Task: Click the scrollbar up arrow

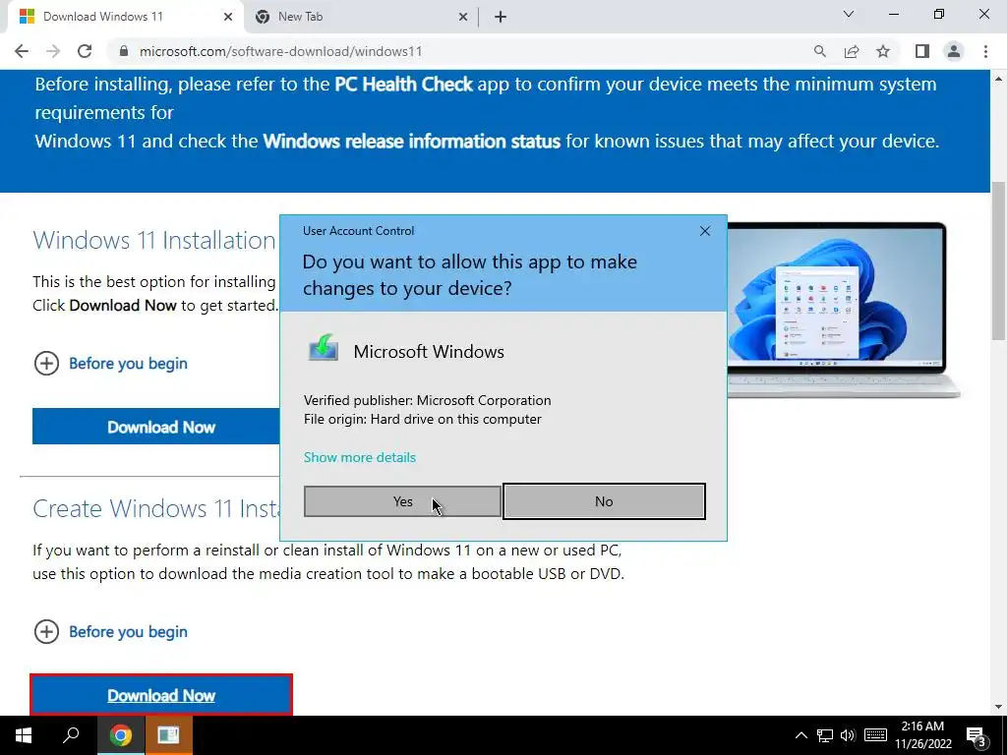Action: point(998,79)
